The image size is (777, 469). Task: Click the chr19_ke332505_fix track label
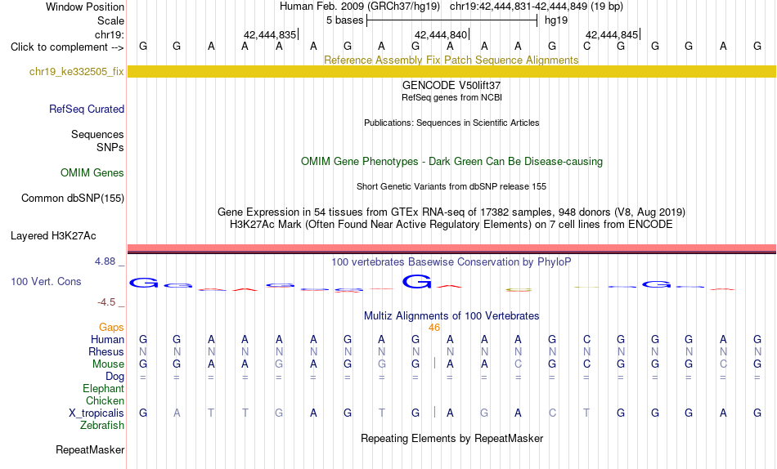coord(76,71)
